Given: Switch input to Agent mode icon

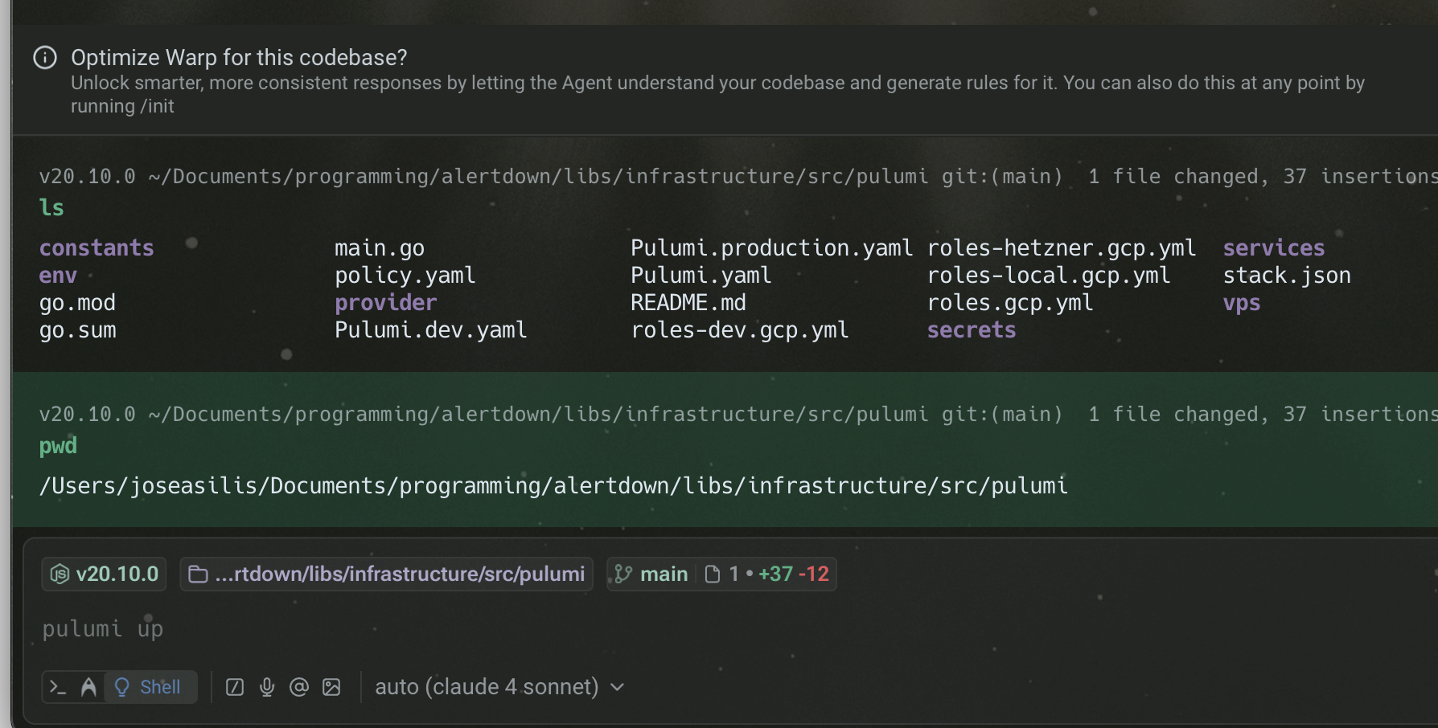Looking at the screenshot, I should [88, 687].
